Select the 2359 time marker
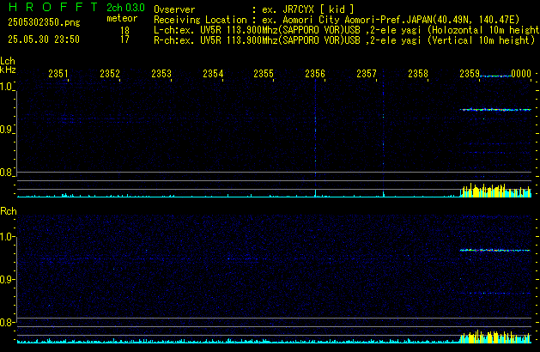 pyautogui.click(x=470, y=74)
